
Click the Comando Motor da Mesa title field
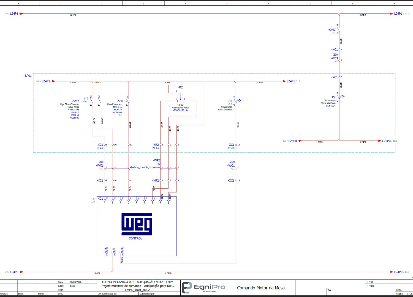pyautogui.click(x=260, y=288)
